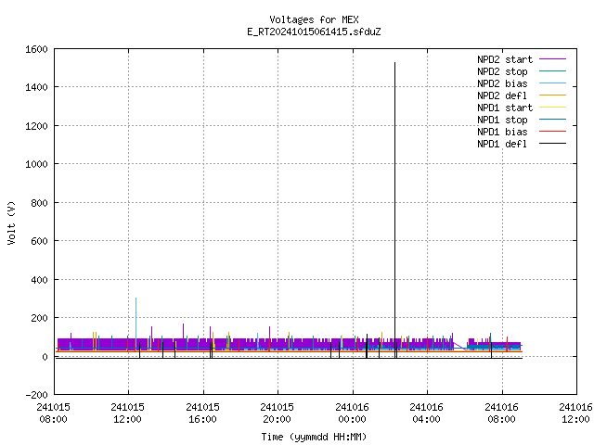Click the red line sample for NPD1 bias
594x445 pixels.
[552, 132]
